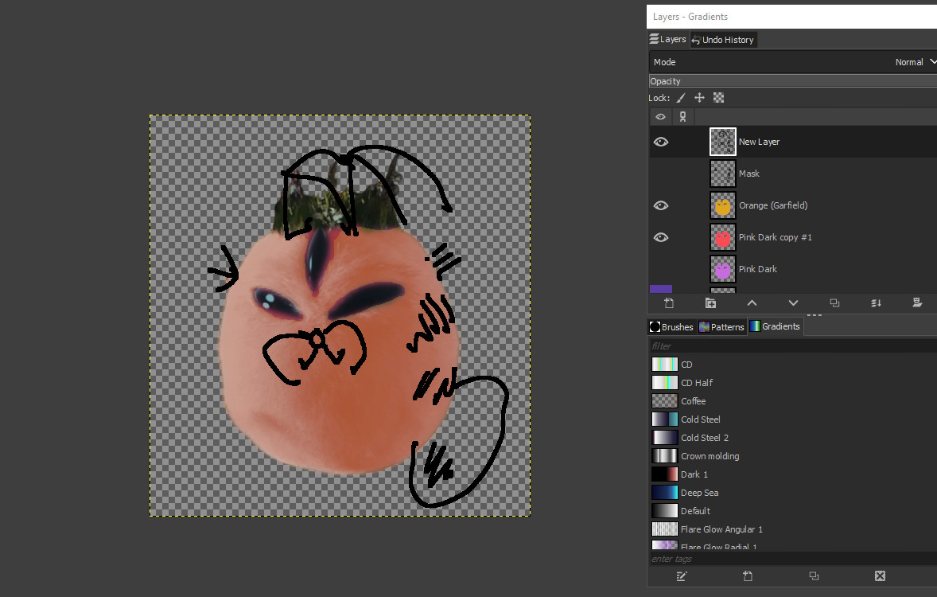Adjust the Opacity slider

(793, 81)
